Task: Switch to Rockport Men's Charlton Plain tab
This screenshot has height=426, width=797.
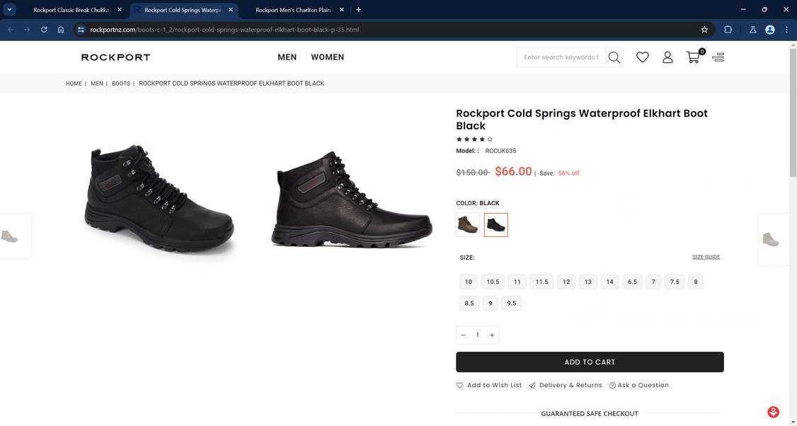Action: [x=292, y=10]
